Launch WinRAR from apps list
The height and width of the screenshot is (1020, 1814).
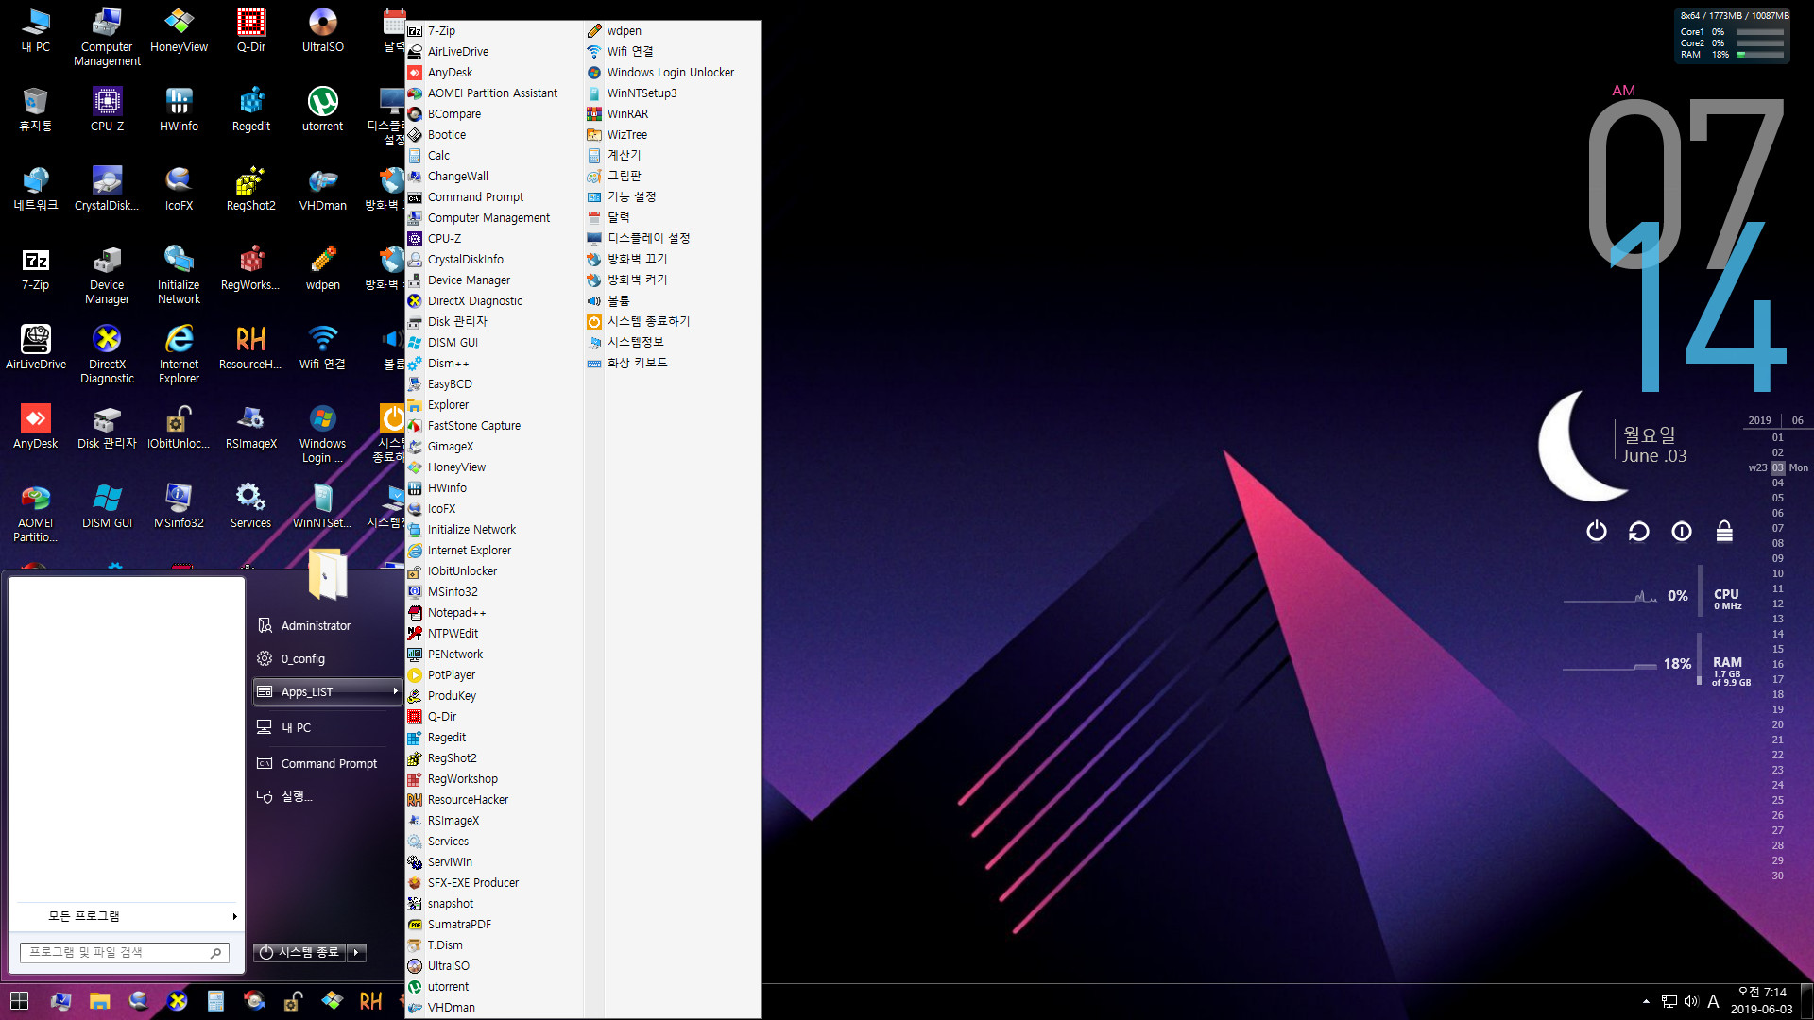point(672,113)
